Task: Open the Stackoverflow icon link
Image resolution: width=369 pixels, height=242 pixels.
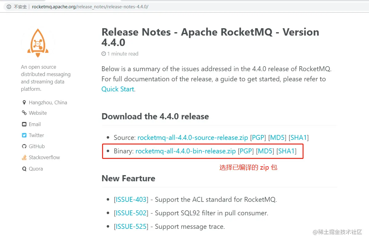Action: pyautogui.click(x=24, y=157)
